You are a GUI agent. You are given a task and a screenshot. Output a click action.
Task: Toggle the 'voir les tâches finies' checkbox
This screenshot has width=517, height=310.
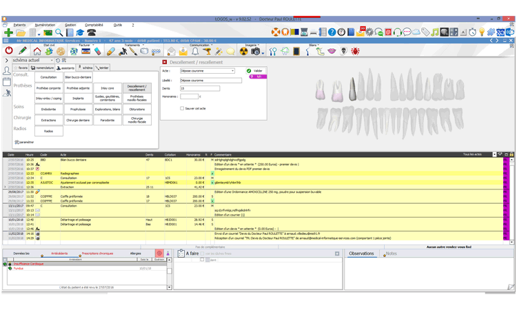point(202,254)
